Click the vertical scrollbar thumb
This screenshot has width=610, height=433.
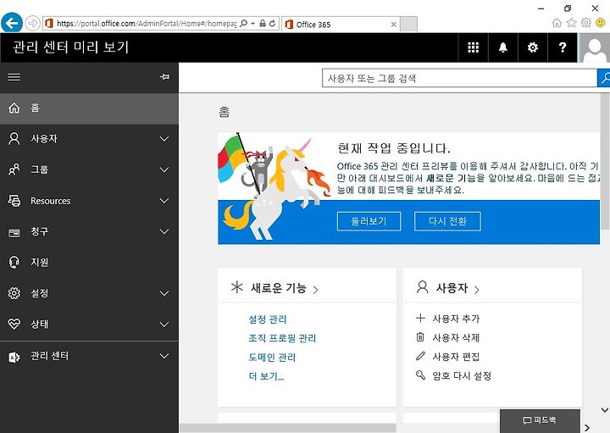tap(604, 162)
